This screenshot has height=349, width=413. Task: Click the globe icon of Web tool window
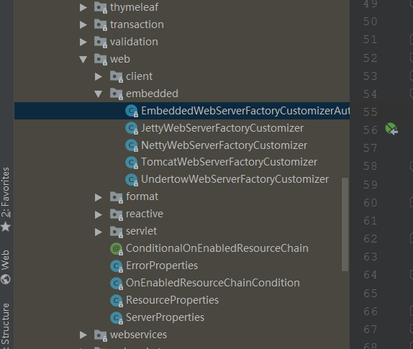tap(6, 279)
